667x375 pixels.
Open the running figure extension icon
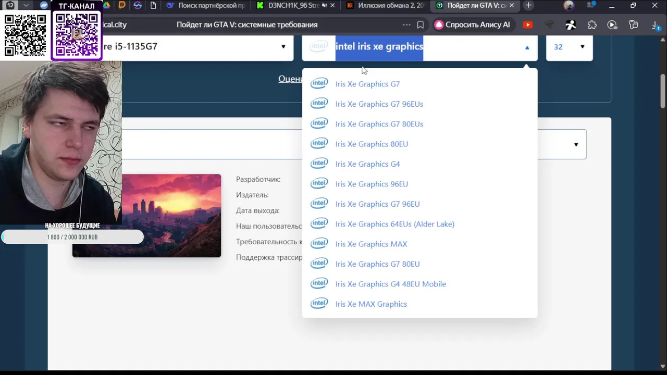[x=571, y=24]
